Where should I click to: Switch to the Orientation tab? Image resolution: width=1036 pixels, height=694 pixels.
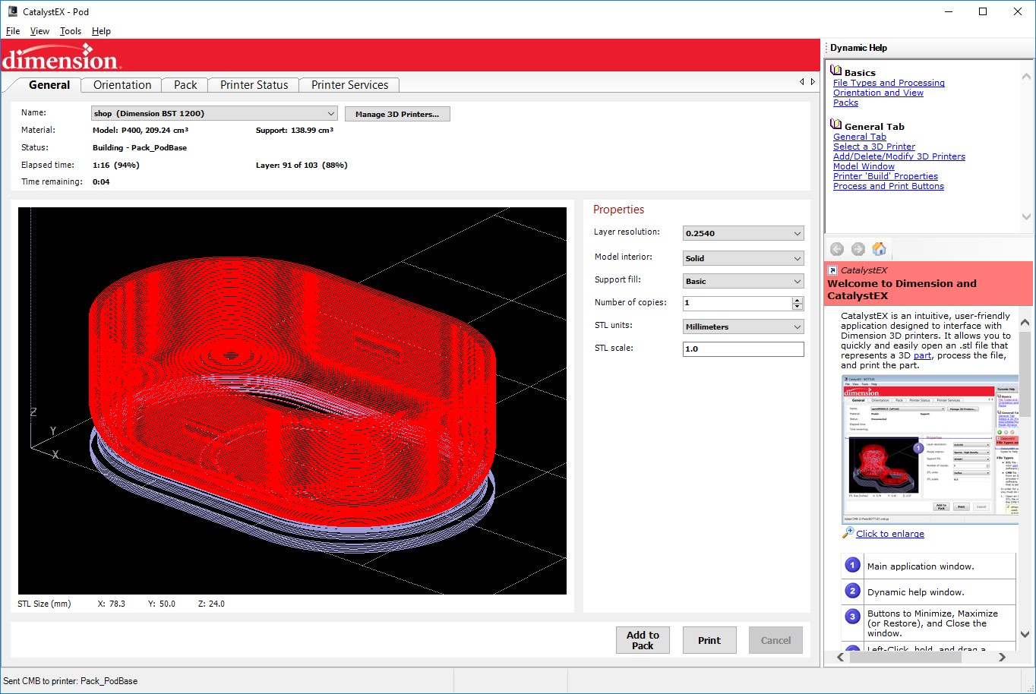pyautogui.click(x=122, y=85)
